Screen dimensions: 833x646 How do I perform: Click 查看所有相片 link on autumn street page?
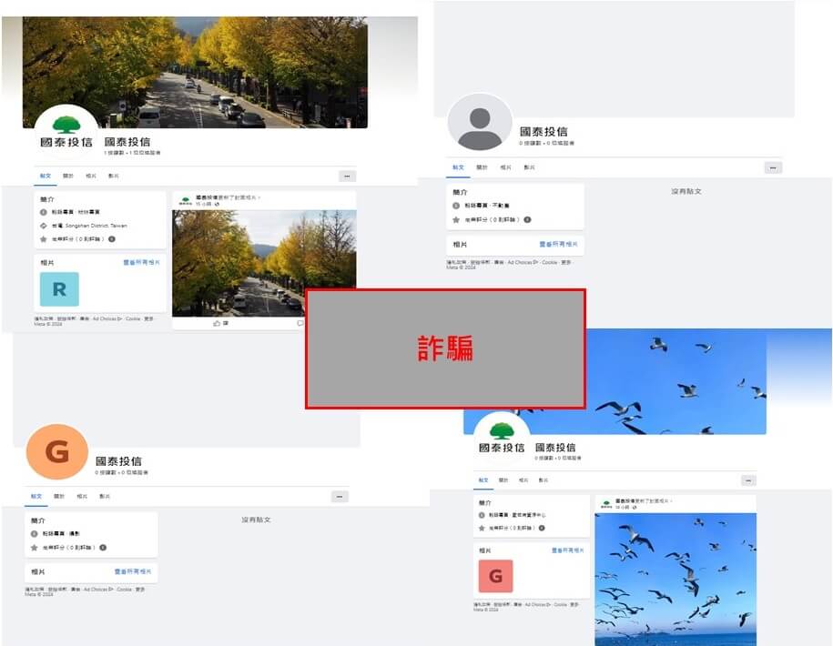pos(141,262)
